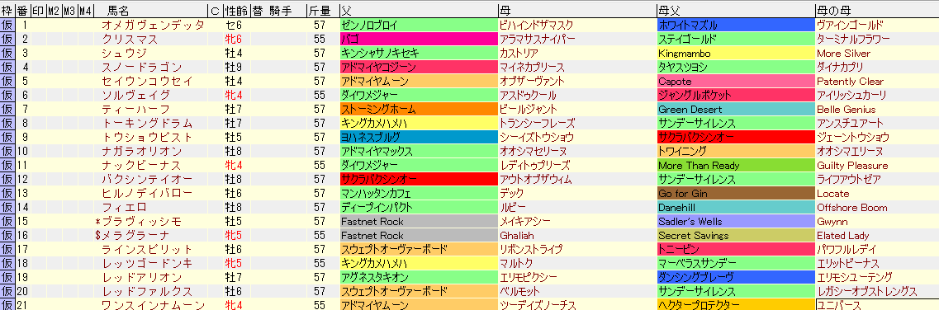Click the pink バゴ sire cell
The image size is (939, 310).
(x=418, y=39)
